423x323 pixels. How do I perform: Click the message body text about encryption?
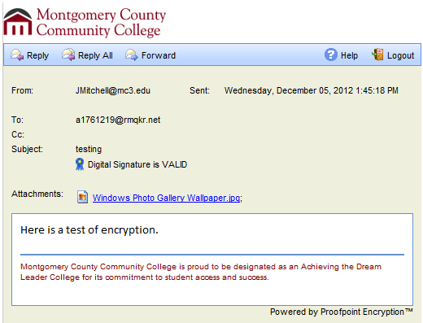pyautogui.click(x=89, y=230)
